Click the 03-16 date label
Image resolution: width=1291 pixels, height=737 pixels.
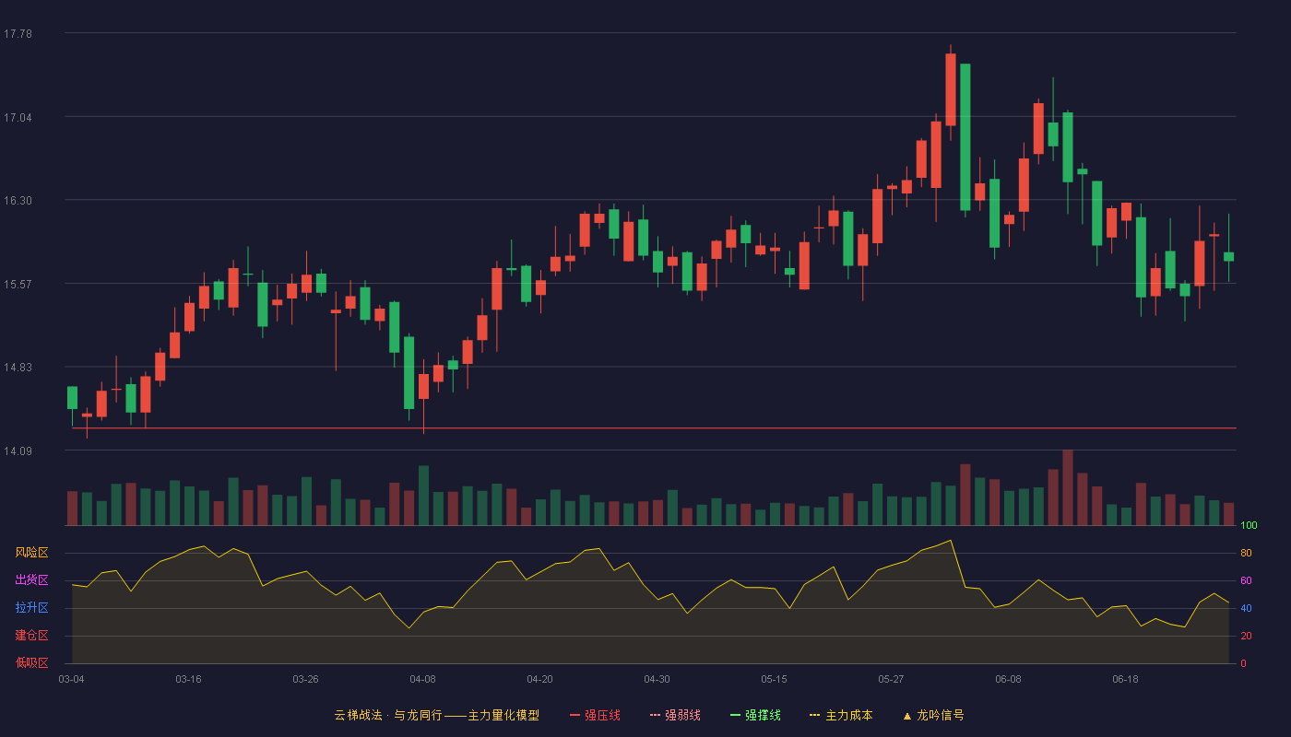(x=188, y=679)
